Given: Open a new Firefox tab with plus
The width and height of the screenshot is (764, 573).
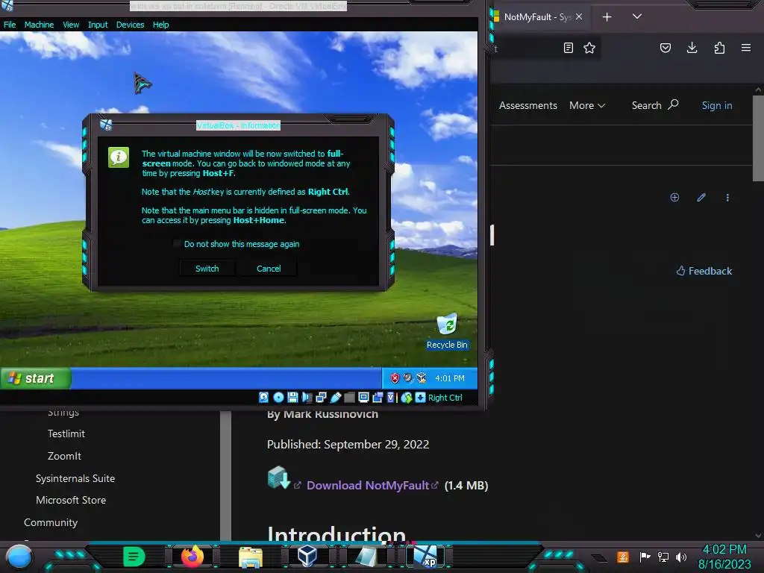Looking at the screenshot, I should tap(607, 17).
